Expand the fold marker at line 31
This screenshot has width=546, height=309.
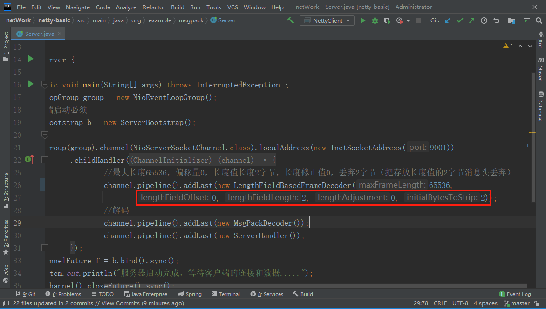pyautogui.click(x=45, y=248)
